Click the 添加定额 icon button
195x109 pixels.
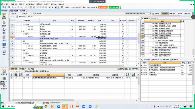[145, 60]
